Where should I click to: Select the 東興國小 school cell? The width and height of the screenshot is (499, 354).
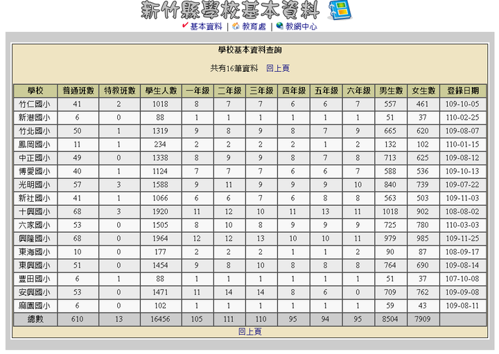pos(35,265)
